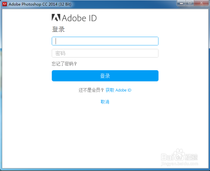Click the Bai text of the Baidu watermark
This screenshot has height=171, width=210.
click(x=167, y=157)
